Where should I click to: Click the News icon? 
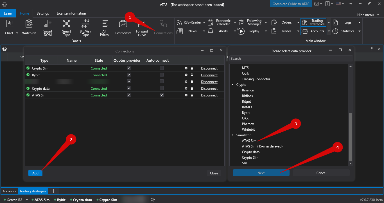click(179, 31)
